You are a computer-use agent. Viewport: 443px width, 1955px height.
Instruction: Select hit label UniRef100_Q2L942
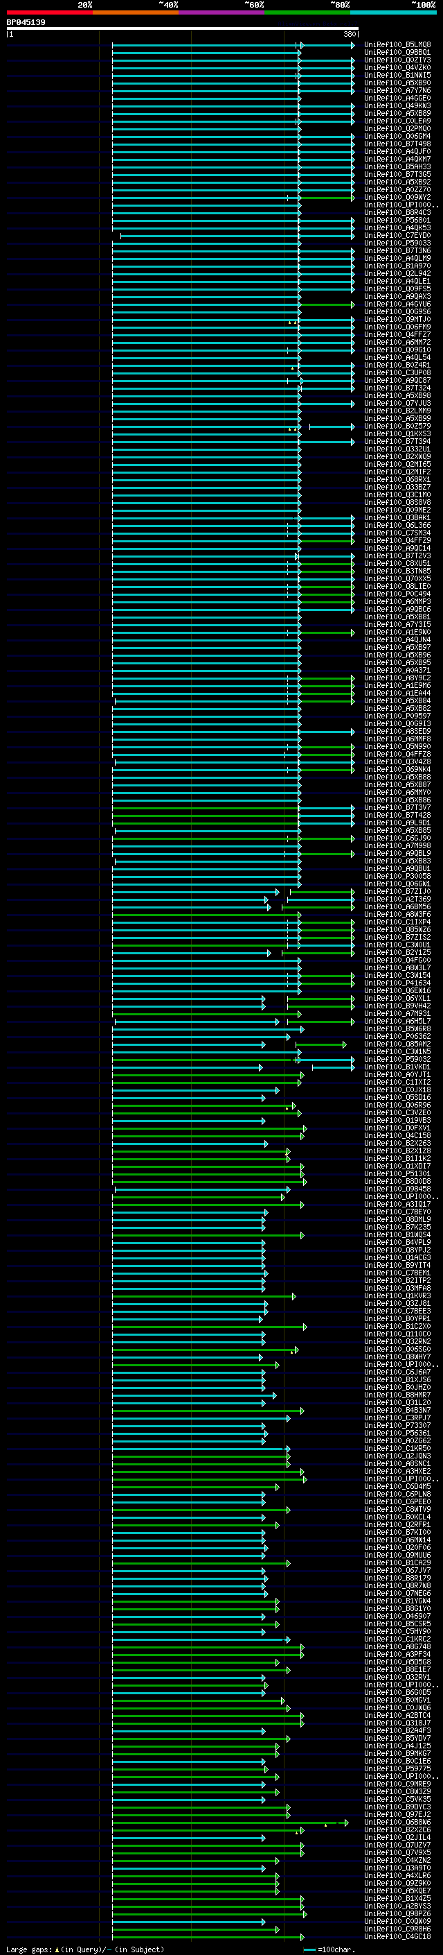(397, 273)
